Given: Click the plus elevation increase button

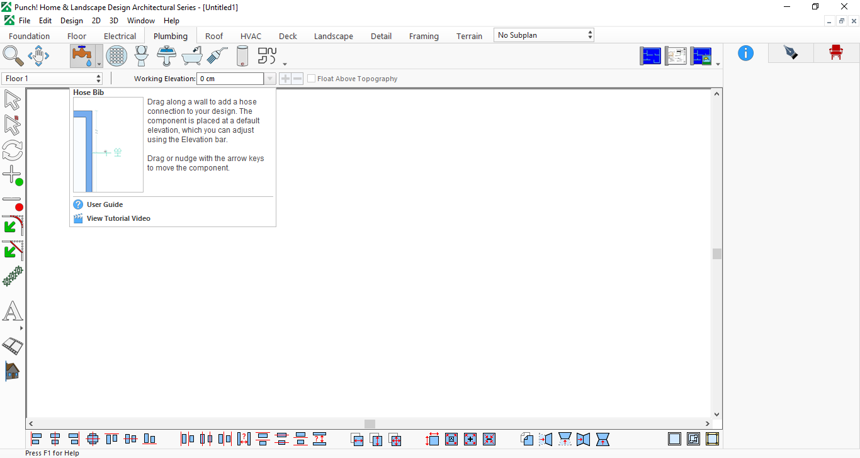Looking at the screenshot, I should 285,79.
